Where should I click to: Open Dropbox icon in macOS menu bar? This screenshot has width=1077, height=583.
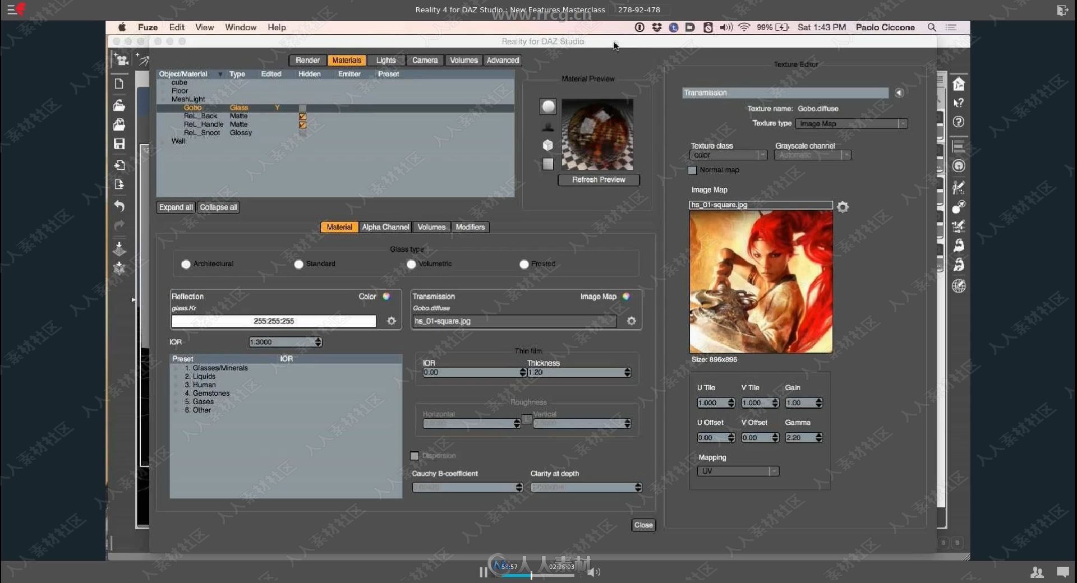coord(657,27)
